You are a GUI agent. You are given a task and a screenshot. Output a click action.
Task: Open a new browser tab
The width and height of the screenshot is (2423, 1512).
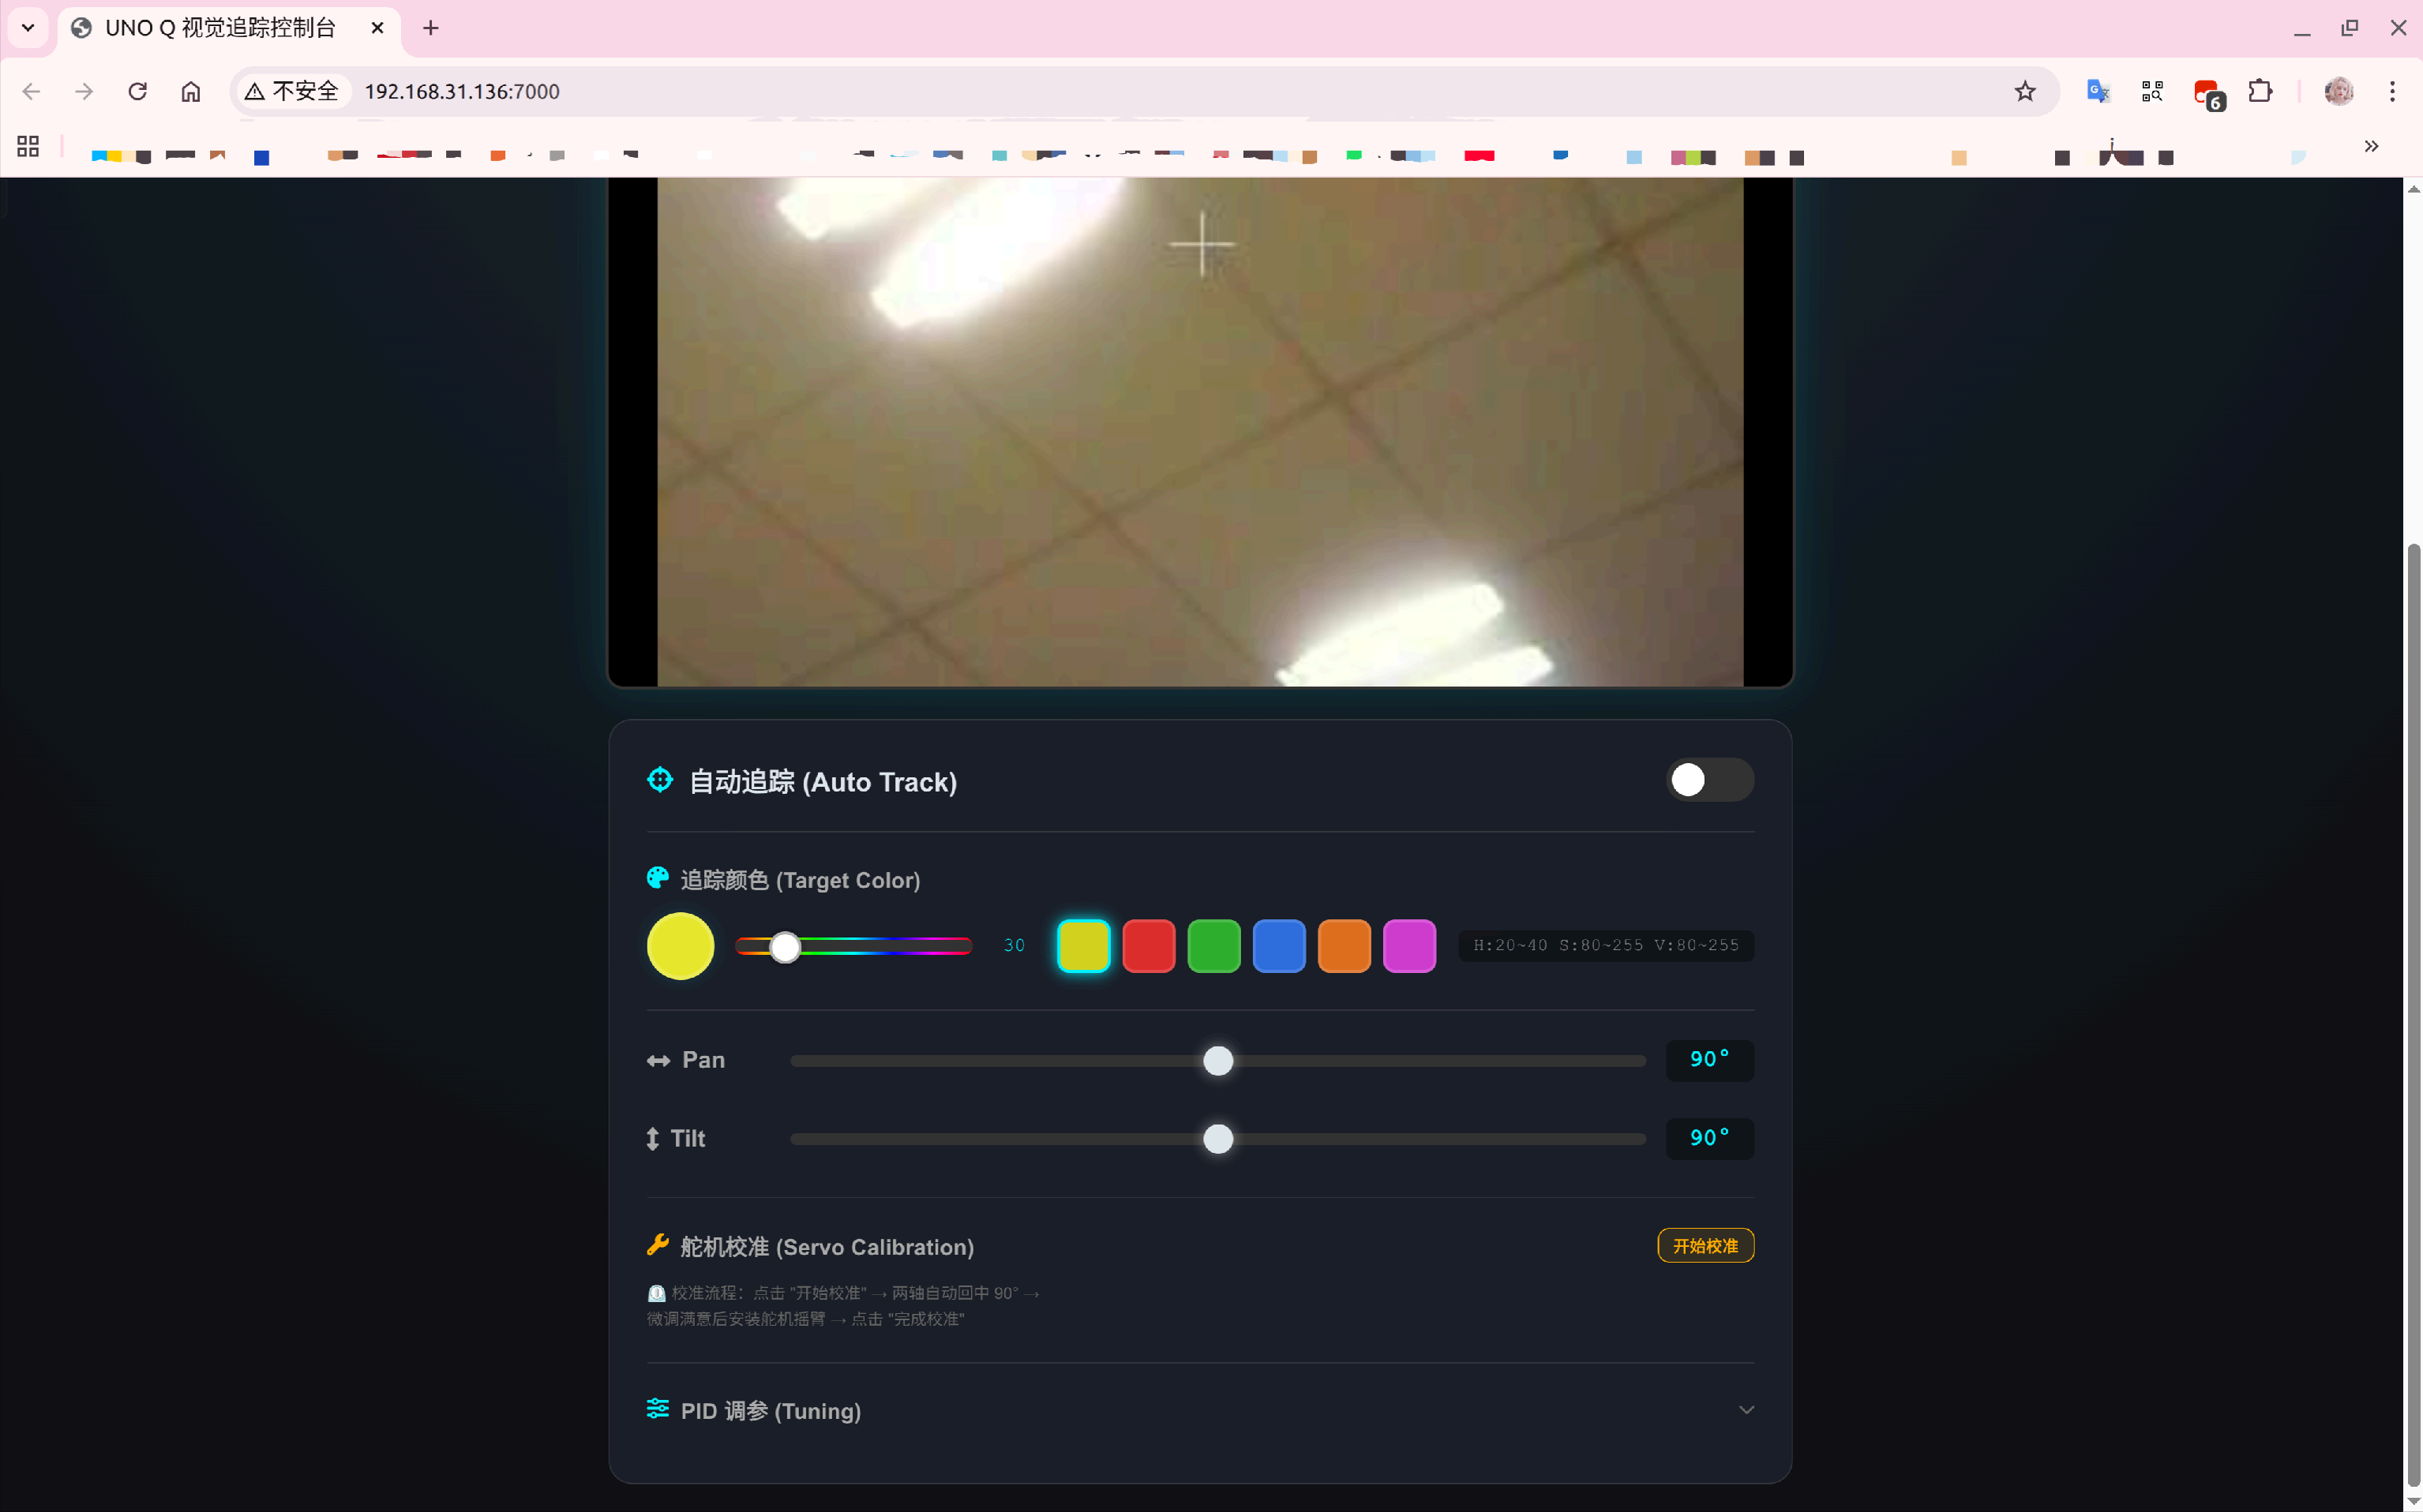tap(430, 28)
